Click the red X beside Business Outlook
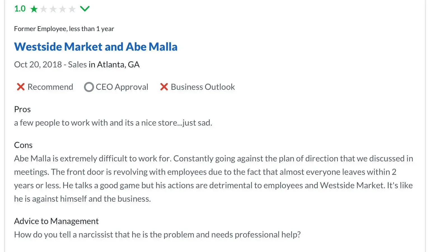This screenshot has height=252, width=430. 164,87
